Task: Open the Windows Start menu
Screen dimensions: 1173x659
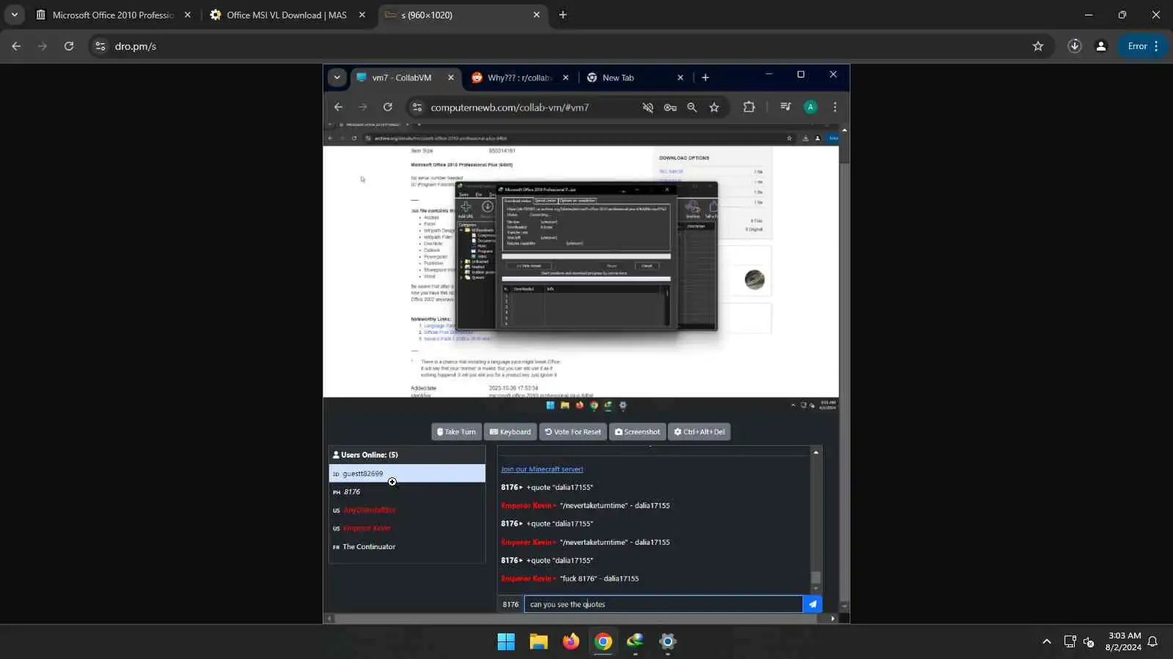Action: (x=506, y=641)
